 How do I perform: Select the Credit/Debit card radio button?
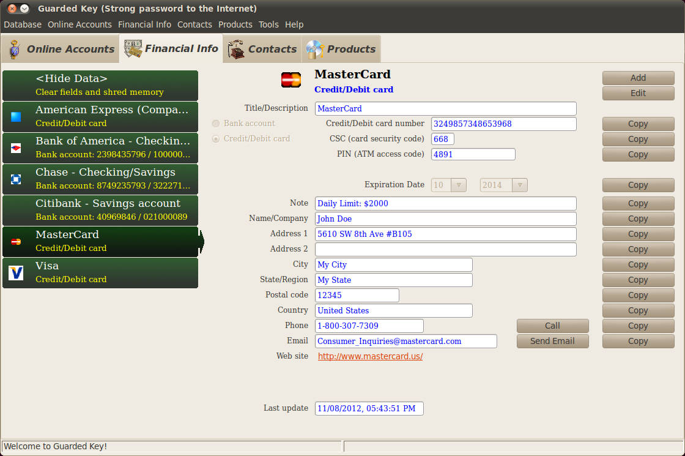[216, 138]
